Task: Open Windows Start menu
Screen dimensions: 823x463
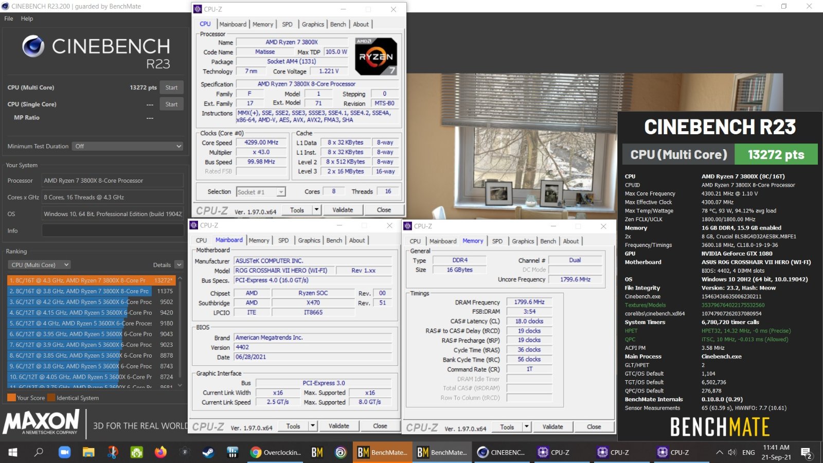Action: coord(13,452)
